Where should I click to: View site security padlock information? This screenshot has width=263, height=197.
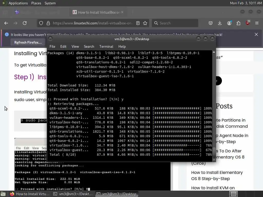coord(48,23)
